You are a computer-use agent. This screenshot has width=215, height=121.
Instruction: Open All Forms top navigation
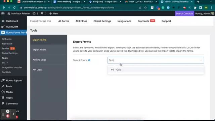(64, 21)
